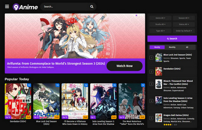202x130 pixels.
Task: Click the Villainess anime poster
Action: click(75, 101)
